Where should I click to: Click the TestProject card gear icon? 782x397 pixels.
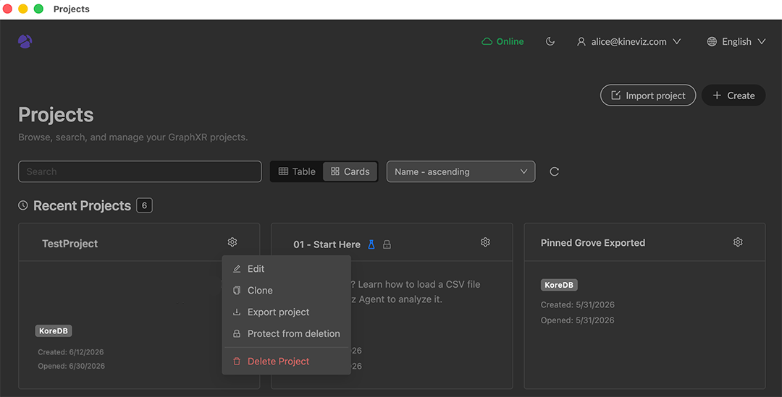coord(232,242)
